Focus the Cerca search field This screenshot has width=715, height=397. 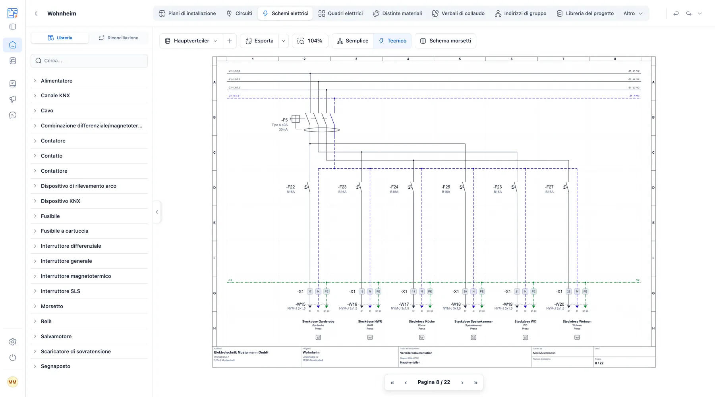pos(89,61)
